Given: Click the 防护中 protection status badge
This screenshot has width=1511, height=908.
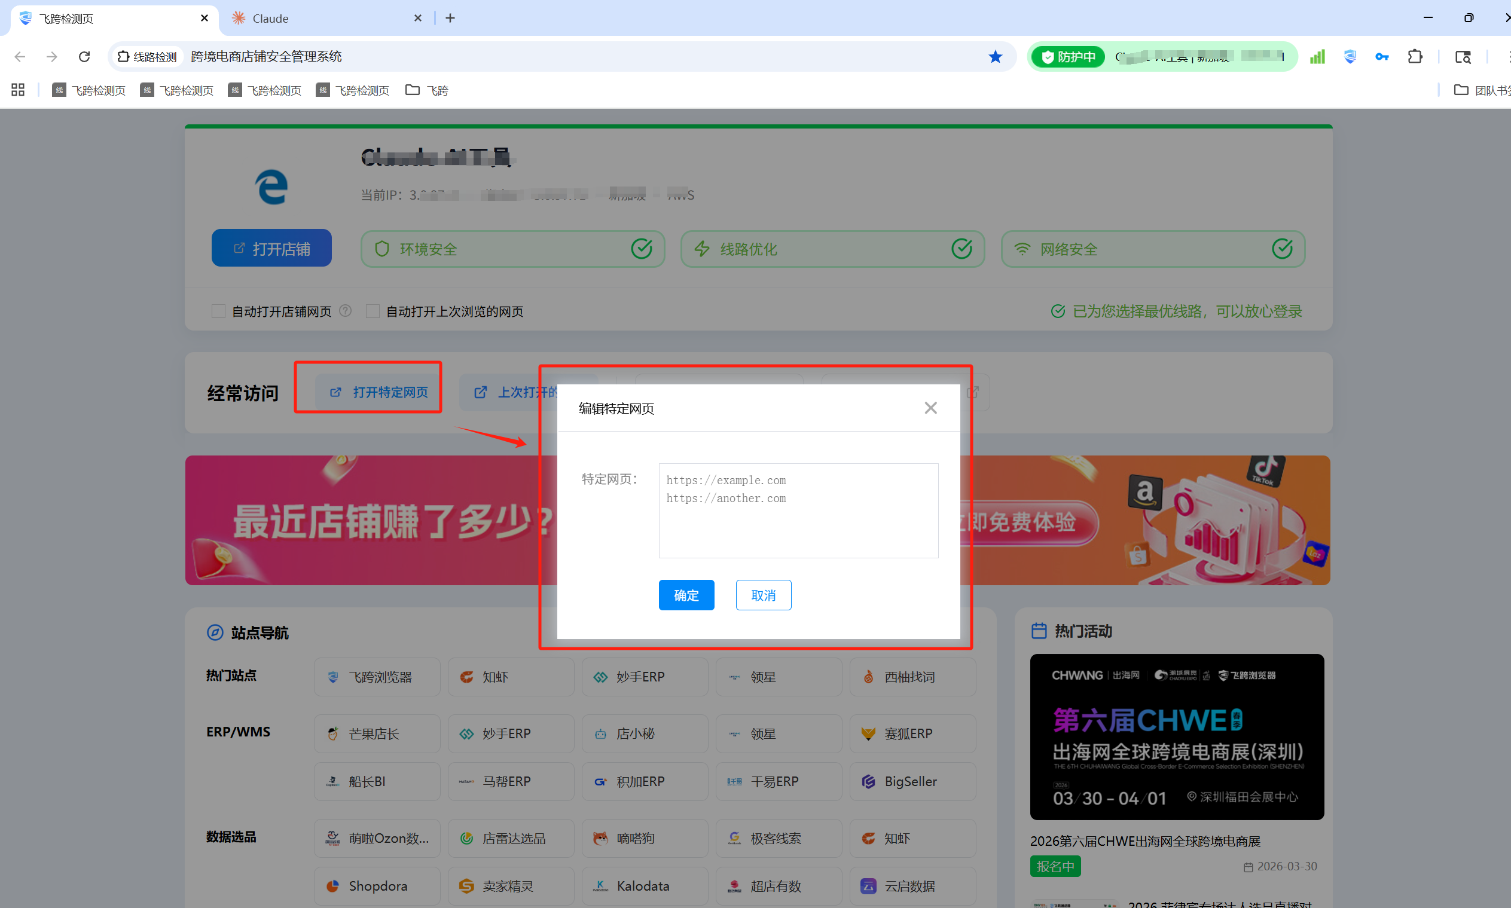Looking at the screenshot, I should pyautogui.click(x=1069, y=57).
